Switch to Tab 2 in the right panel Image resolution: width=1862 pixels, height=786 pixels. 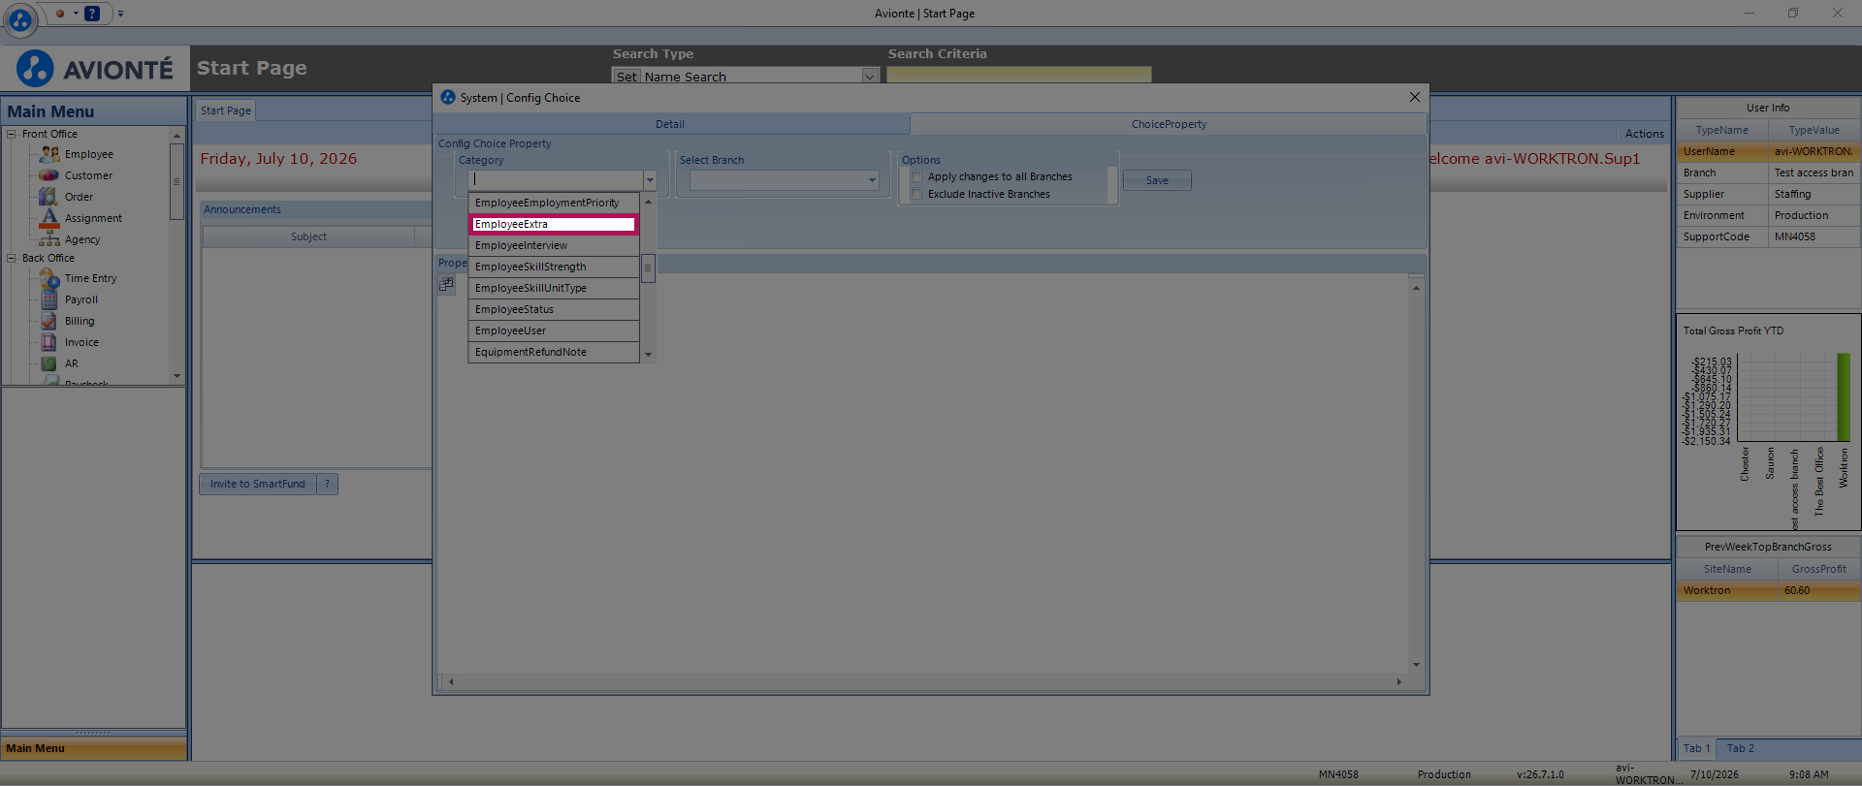(x=1741, y=748)
